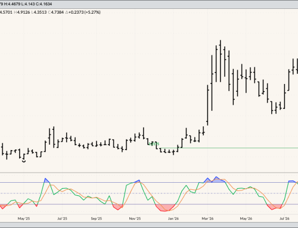The width and height of the screenshot is (298, 228).
Task: Select the small green price label on chart
Action: (154, 143)
